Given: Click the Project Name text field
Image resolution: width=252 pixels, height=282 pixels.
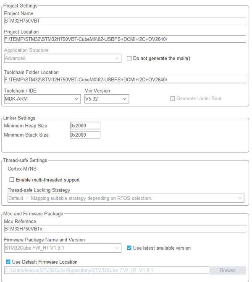Looking at the screenshot, I should point(125,21).
